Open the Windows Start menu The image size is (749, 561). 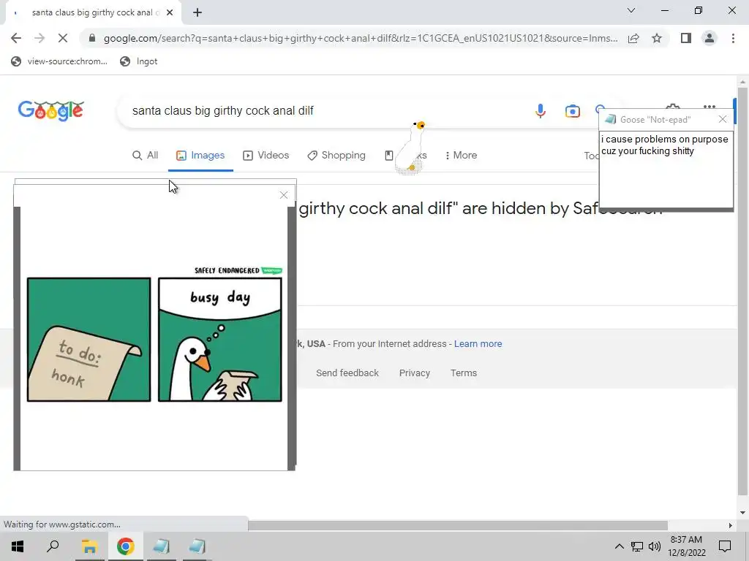coord(18,546)
